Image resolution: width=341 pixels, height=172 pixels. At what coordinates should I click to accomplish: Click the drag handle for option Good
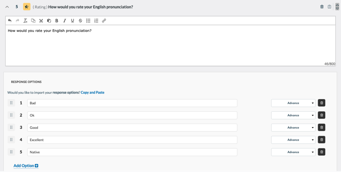click(11, 127)
